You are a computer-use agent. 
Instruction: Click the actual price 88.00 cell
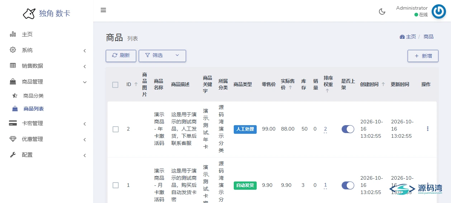(288, 129)
